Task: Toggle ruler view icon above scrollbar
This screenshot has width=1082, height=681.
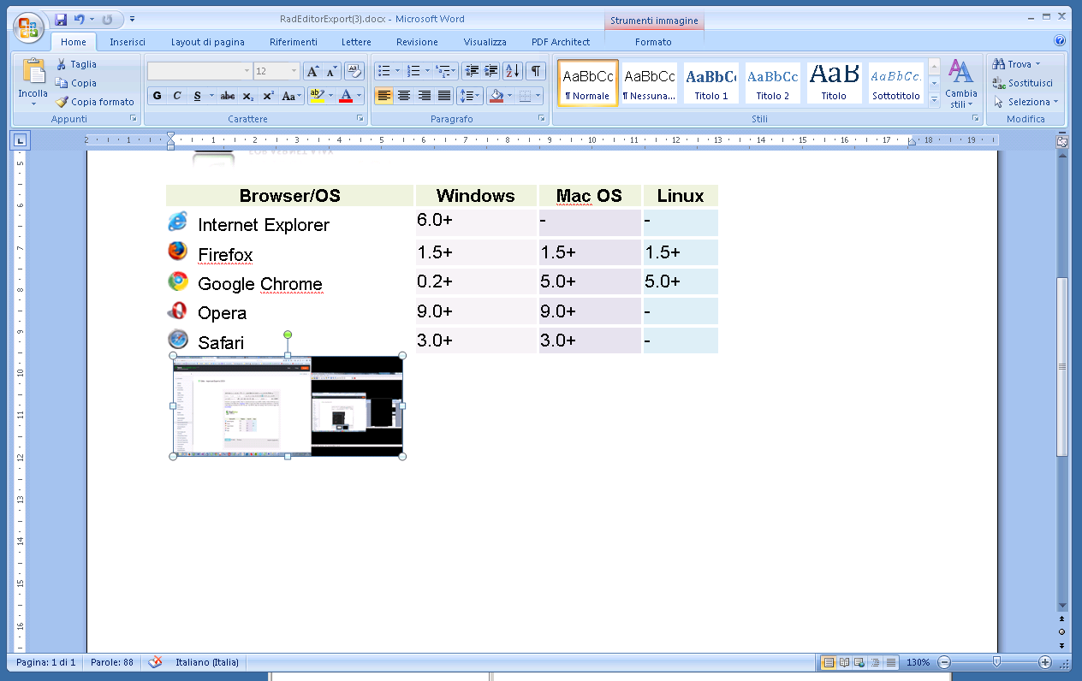Action: pos(1062,141)
